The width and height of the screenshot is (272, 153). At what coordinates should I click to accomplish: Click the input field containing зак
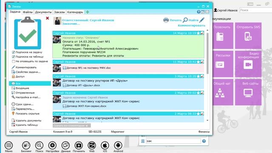(173, 141)
